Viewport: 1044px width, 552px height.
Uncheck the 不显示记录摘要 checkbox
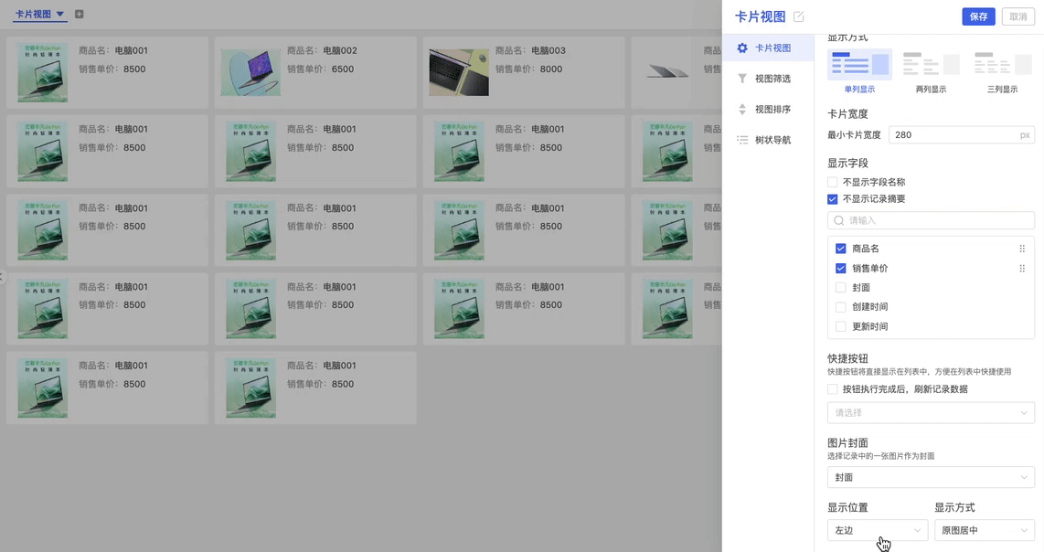[x=833, y=199]
